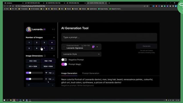The image size is (183, 103).
Task: Click the taskbar clock
Action: point(177,100)
